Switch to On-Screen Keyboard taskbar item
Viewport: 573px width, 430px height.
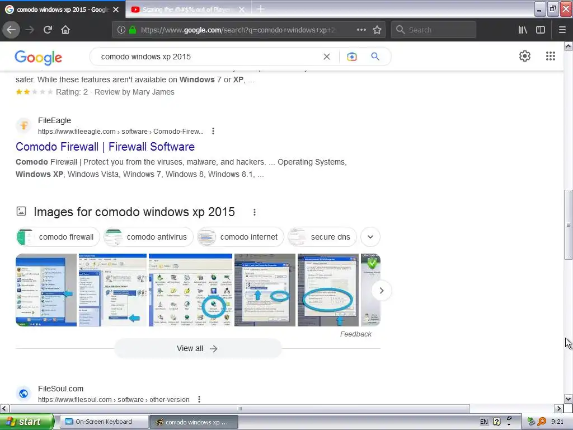pyautogui.click(x=104, y=422)
